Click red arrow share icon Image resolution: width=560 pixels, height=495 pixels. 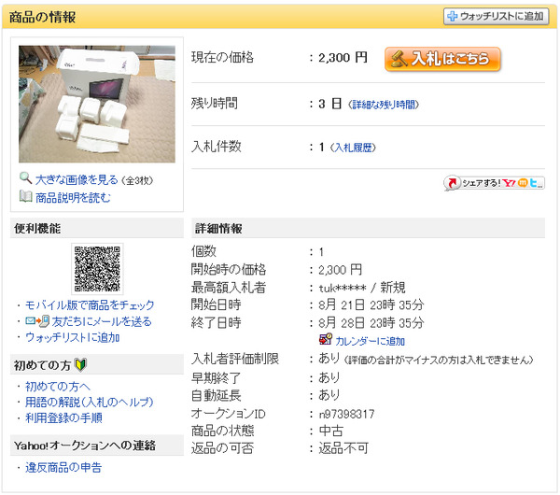[452, 183]
